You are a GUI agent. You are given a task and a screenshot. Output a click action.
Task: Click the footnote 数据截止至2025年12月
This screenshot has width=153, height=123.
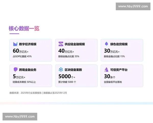pos(55,93)
